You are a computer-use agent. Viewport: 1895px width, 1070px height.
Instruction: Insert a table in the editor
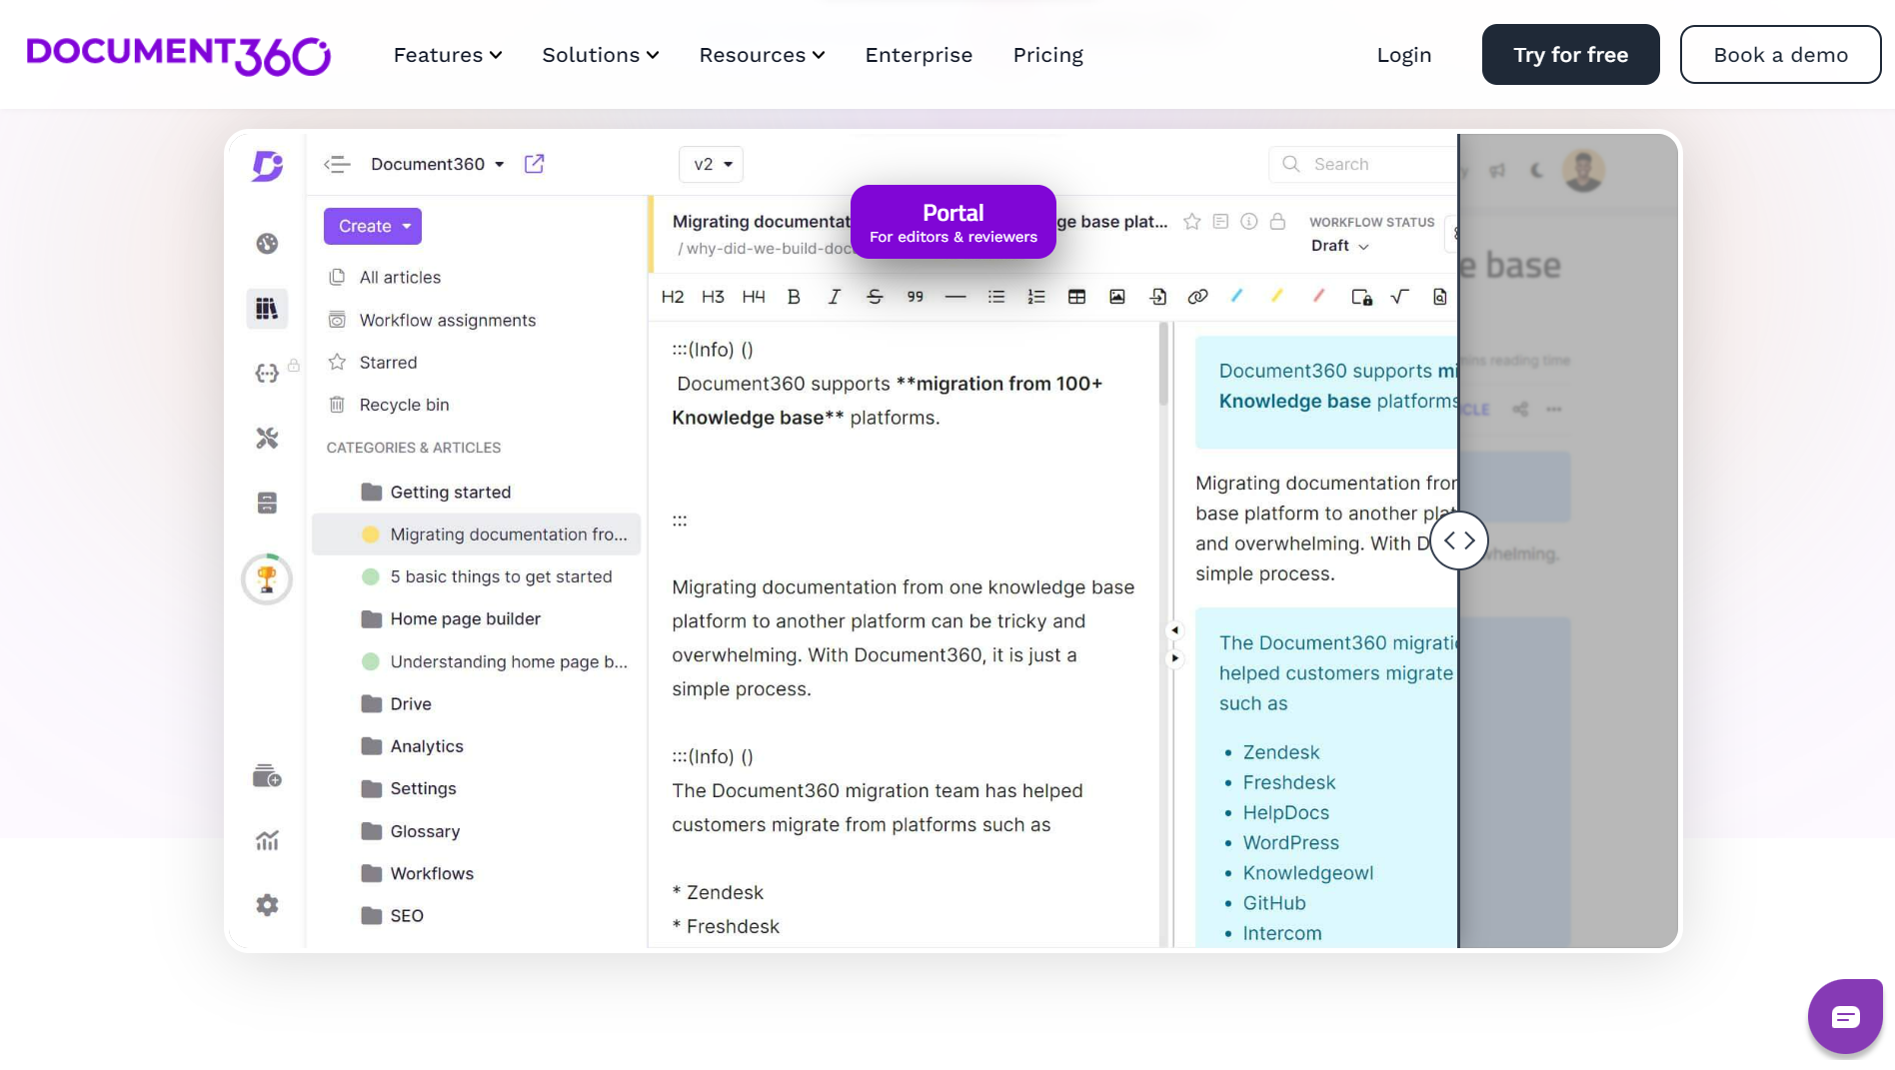[1076, 297]
